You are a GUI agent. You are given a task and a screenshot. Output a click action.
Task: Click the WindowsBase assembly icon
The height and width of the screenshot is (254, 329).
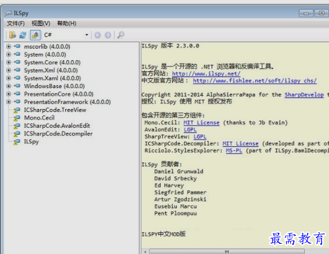tap(17, 86)
